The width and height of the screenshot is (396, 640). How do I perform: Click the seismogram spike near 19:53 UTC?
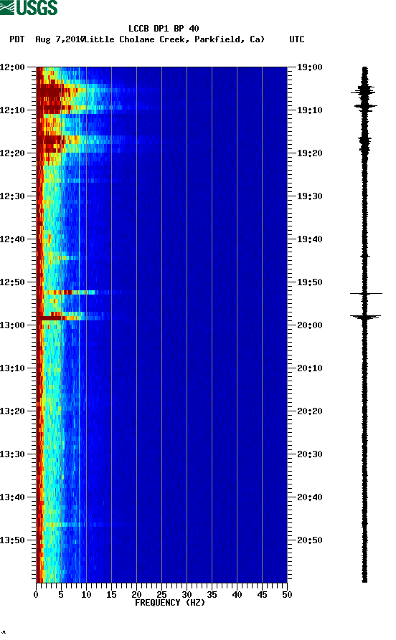click(x=366, y=293)
